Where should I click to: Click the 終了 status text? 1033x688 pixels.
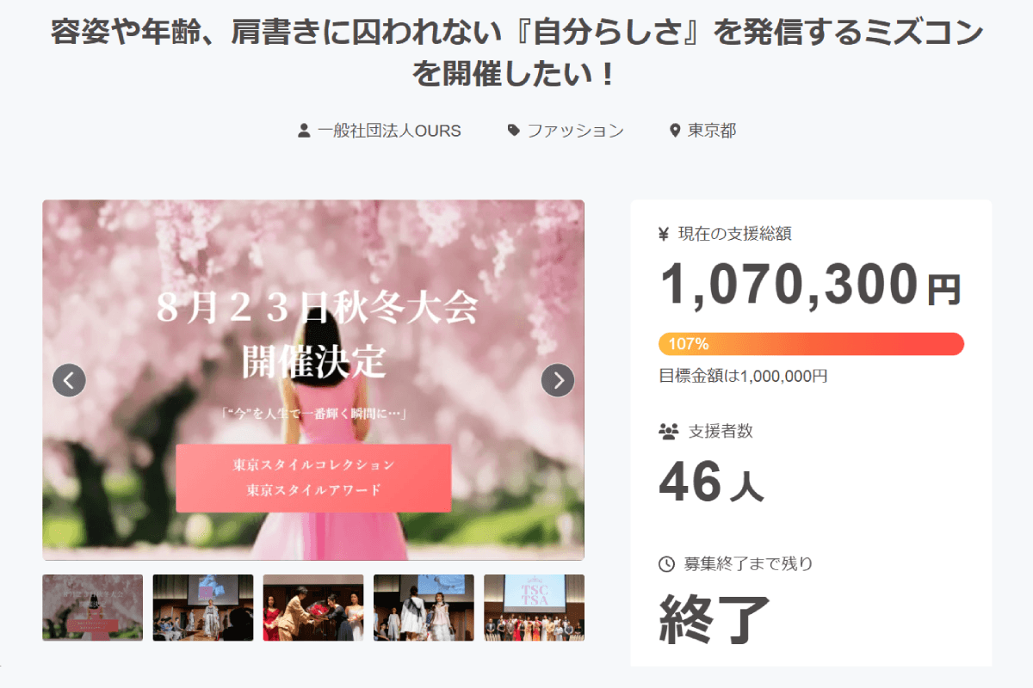[714, 618]
